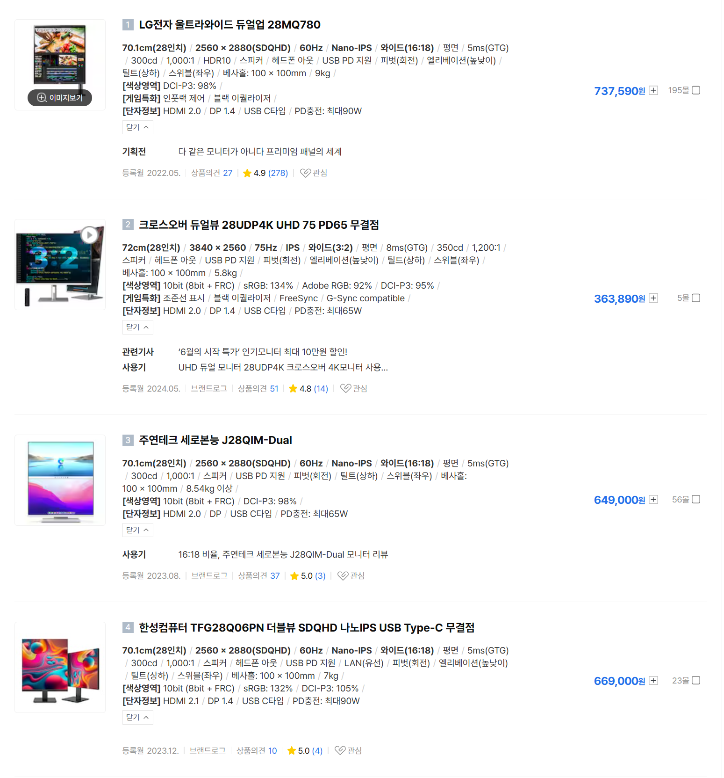Viewport: 724px width, 778px height.
Task: Click 56몰 seller count
Action: (681, 500)
